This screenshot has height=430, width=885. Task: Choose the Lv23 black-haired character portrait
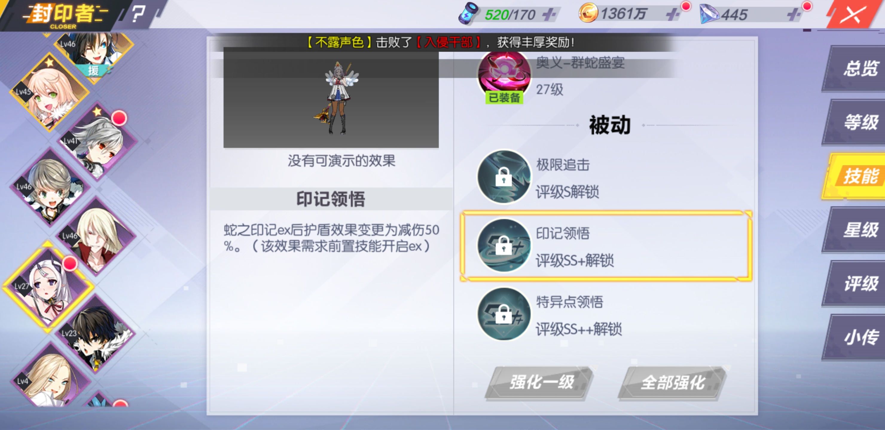click(97, 334)
